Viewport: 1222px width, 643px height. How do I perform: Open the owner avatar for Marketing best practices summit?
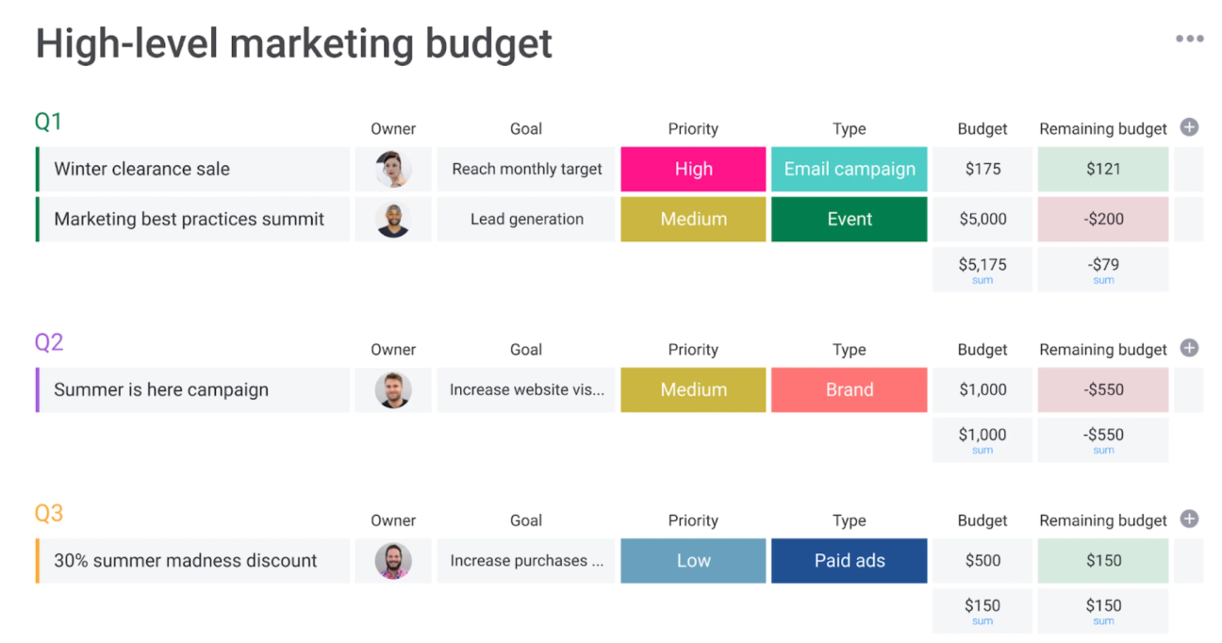(x=393, y=219)
